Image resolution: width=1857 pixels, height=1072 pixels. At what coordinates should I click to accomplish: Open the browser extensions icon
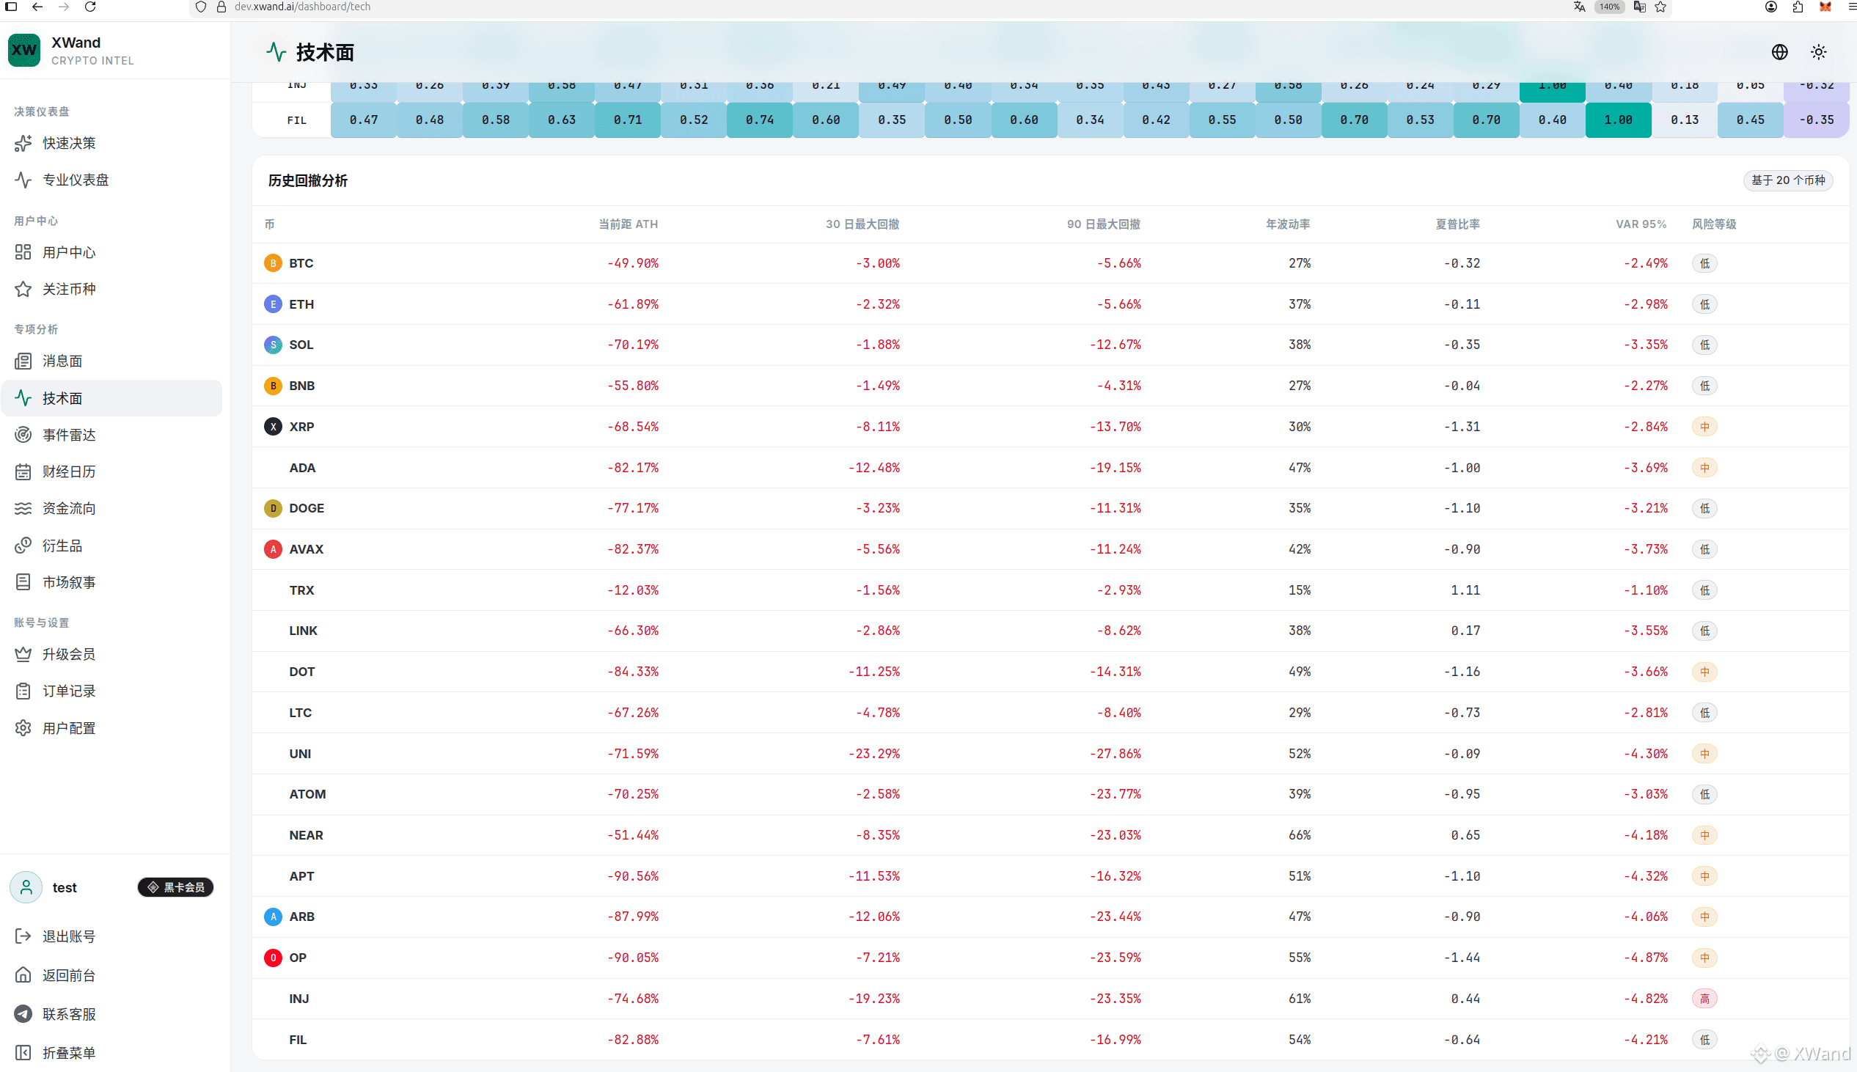1798,7
